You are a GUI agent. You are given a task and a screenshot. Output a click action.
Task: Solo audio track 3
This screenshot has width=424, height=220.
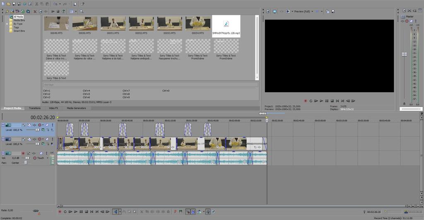(x=46, y=153)
